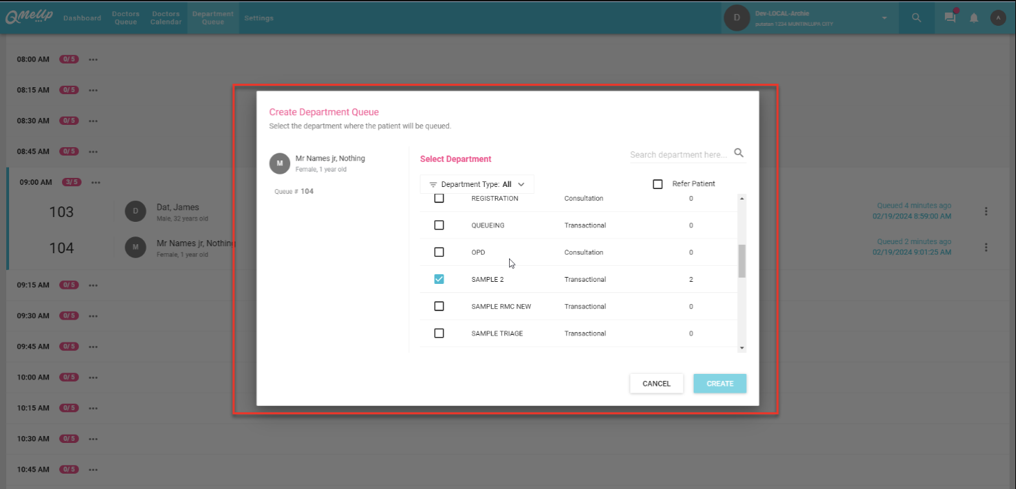Open the Dashboard menu item
This screenshot has width=1016, height=489.
click(82, 18)
